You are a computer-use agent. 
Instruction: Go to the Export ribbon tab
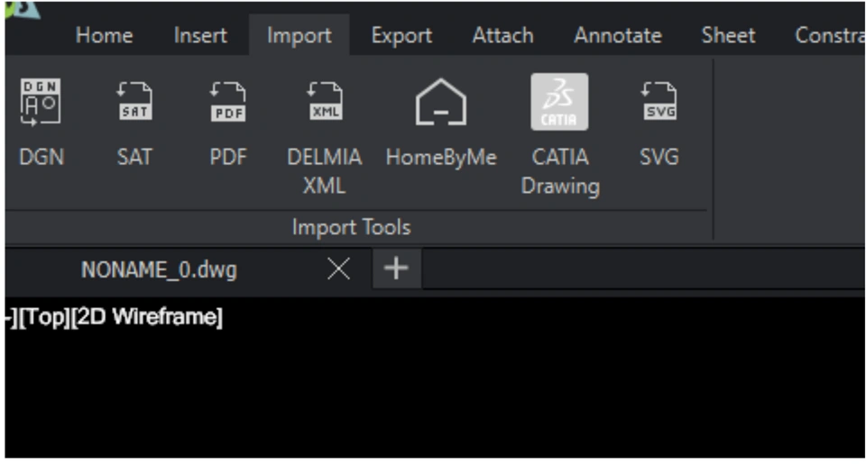401,36
